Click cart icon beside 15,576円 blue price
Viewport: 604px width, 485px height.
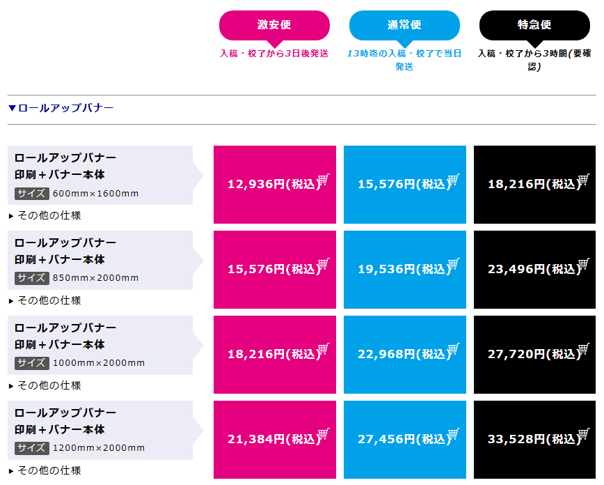453,180
